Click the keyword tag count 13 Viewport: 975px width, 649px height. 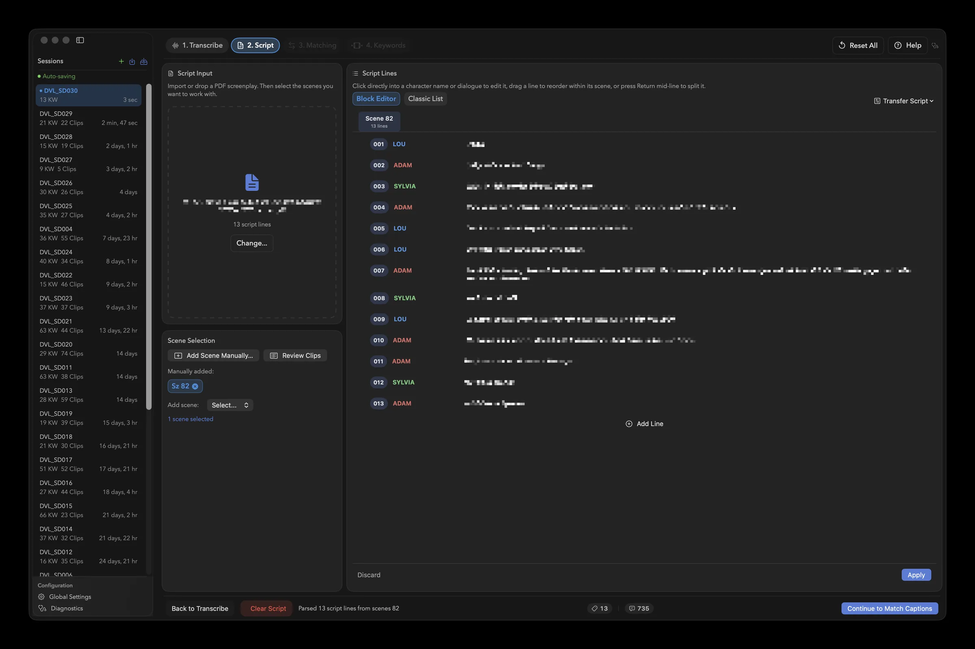pyautogui.click(x=599, y=608)
